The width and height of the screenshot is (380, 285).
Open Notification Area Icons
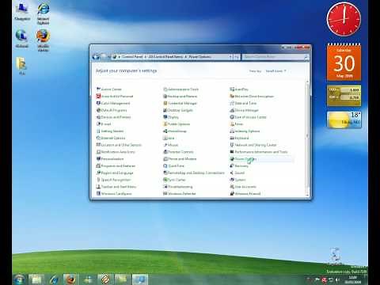tap(116, 152)
